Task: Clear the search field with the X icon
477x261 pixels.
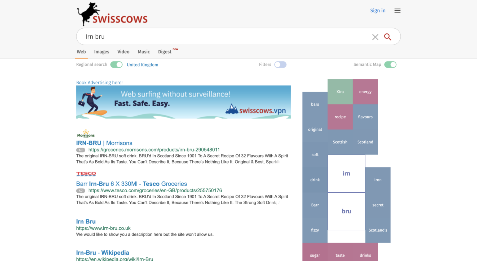Action: (x=375, y=37)
